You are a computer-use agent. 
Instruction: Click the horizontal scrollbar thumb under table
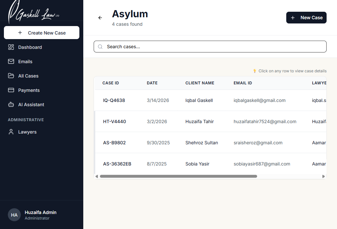coord(178,176)
